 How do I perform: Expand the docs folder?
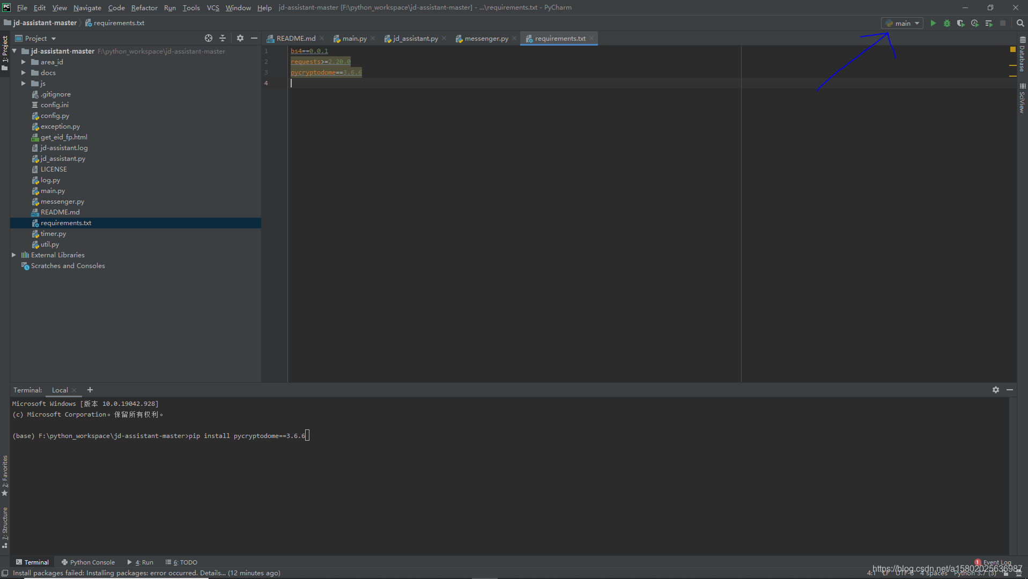24,72
